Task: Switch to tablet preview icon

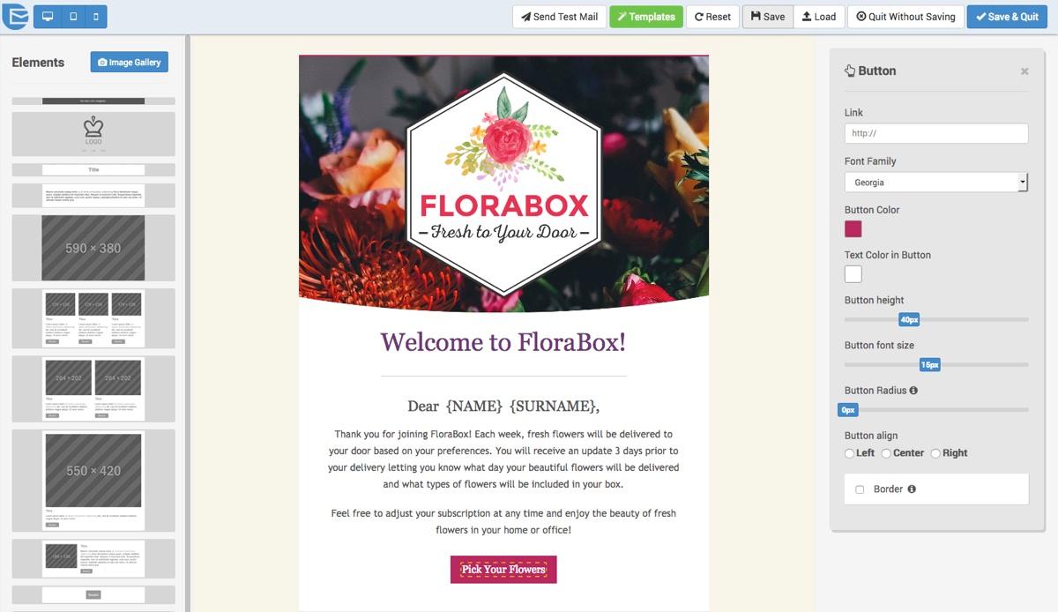Action: click(72, 17)
